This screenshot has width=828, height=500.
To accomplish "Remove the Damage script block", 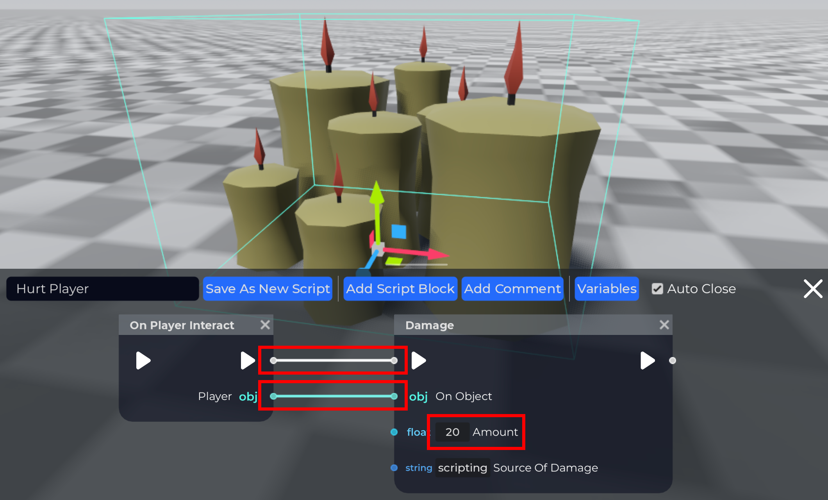I will click(664, 325).
